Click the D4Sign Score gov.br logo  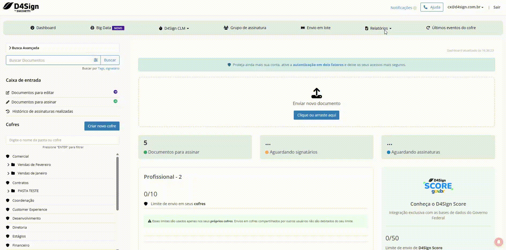(x=438, y=186)
